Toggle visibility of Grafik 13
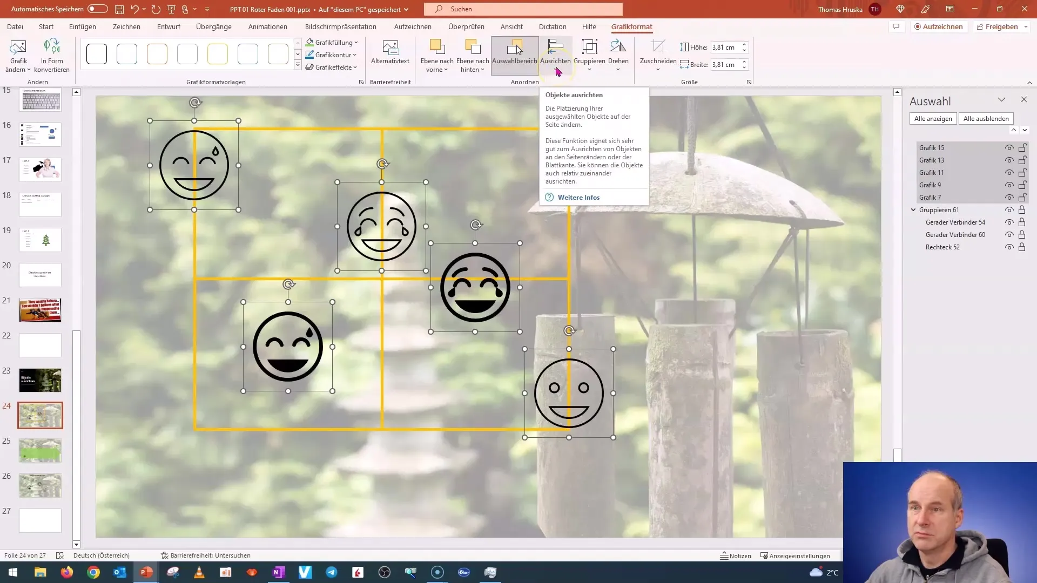The width and height of the screenshot is (1037, 583). click(1009, 160)
